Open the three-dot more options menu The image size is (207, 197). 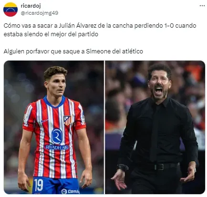tap(202, 6)
